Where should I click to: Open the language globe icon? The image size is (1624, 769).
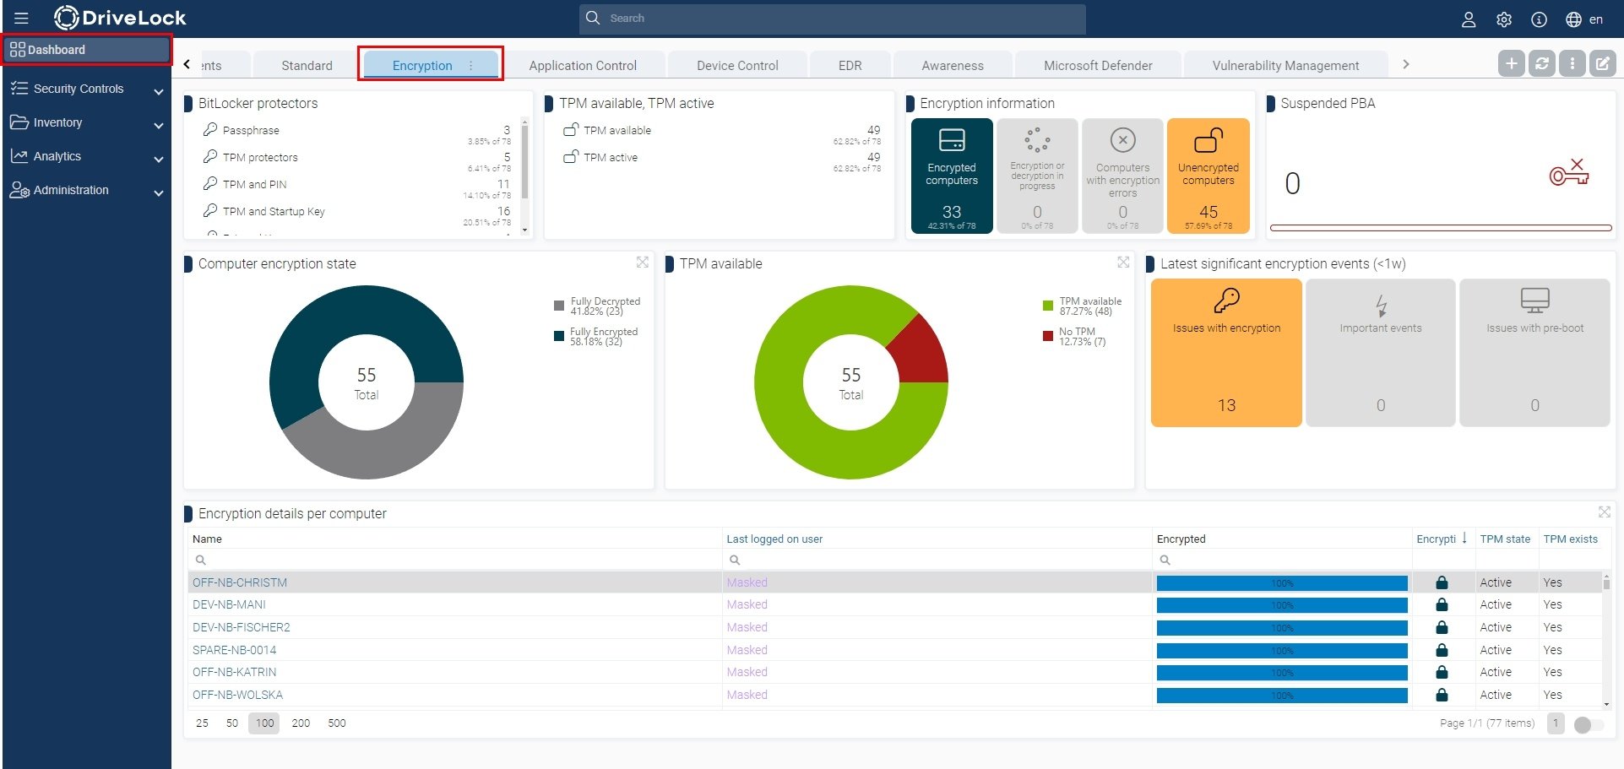click(x=1572, y=19)
